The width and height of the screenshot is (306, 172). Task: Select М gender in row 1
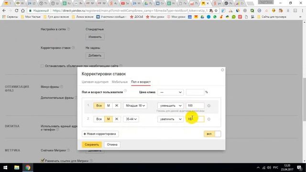(109, 106)
